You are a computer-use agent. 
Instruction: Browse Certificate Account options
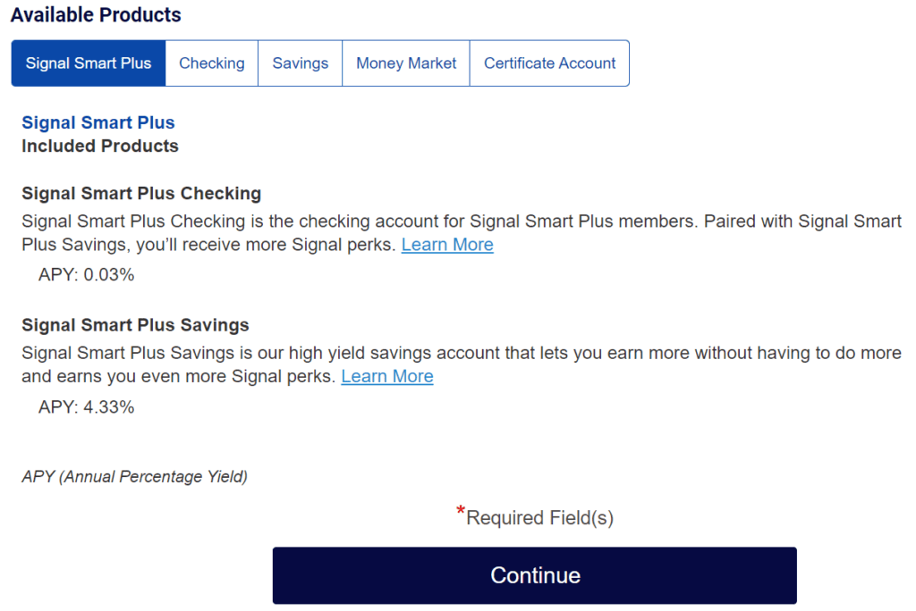click(549, 63)
